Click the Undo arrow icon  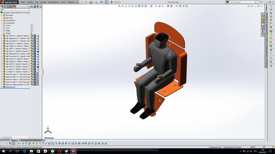coord(101,2)
